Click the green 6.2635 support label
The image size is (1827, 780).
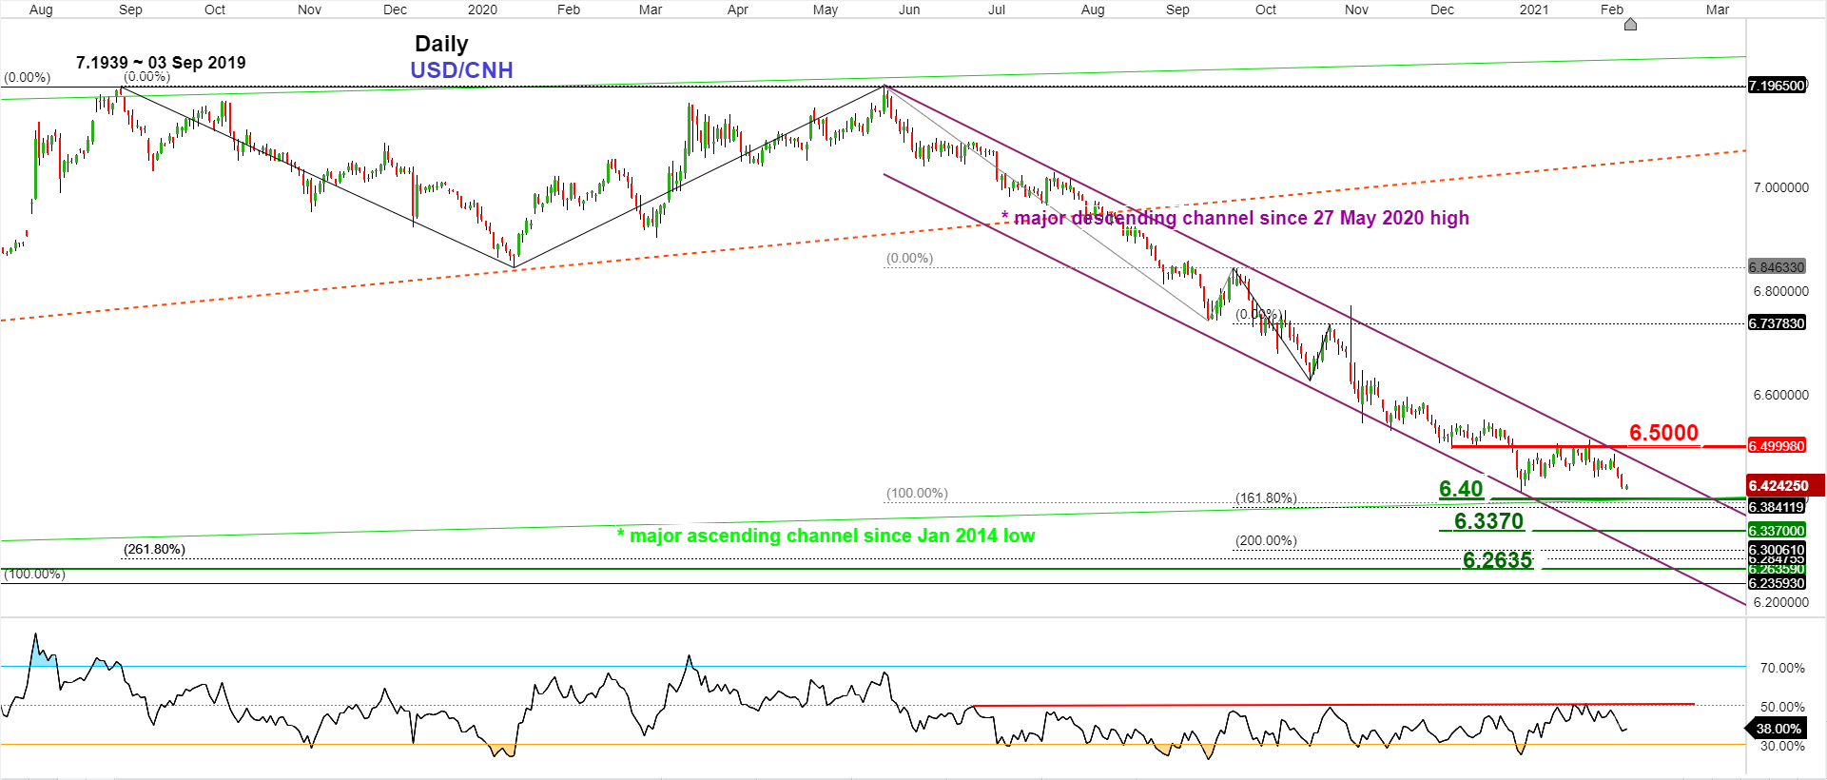click(x=1497, y=560)
